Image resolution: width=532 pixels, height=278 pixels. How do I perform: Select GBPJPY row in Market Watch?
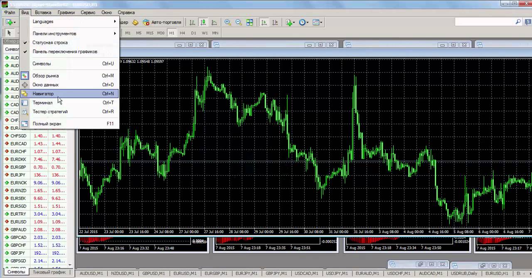tap(35, 253)
